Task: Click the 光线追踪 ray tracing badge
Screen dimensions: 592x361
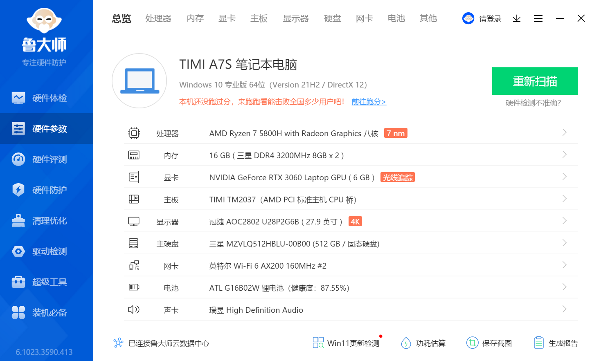Action: tap(398, 177)
